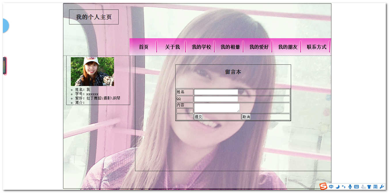This screenshot has height=193, width=389.
Task: Toggle simplified Chinese 简 button
Action: pyautogui.click(x=375, y=187)
